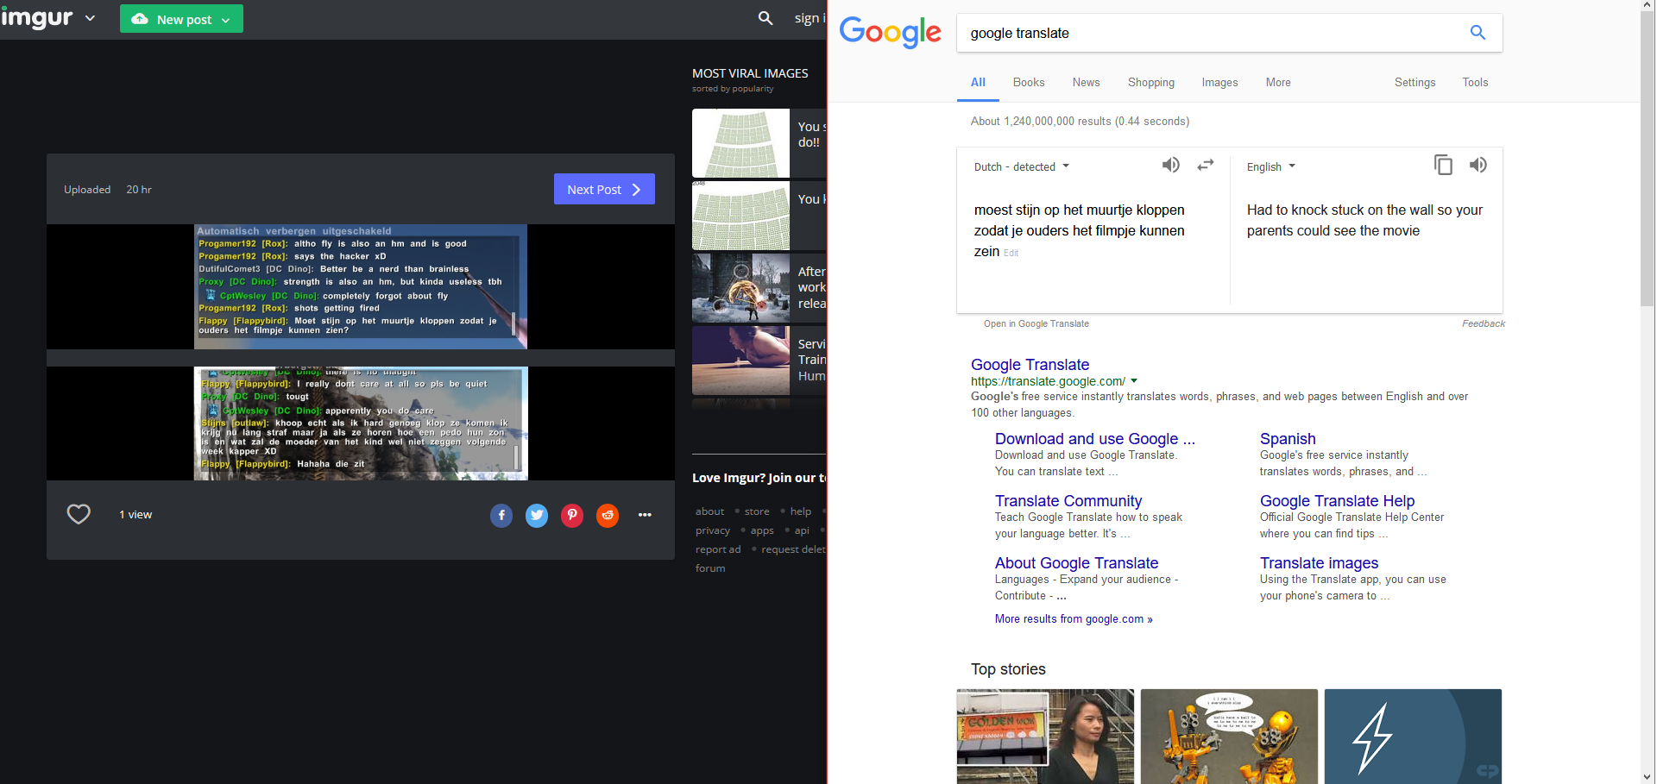Open the first Top stories thumbnail
1657x784 pixels.
click(1045, 736)
